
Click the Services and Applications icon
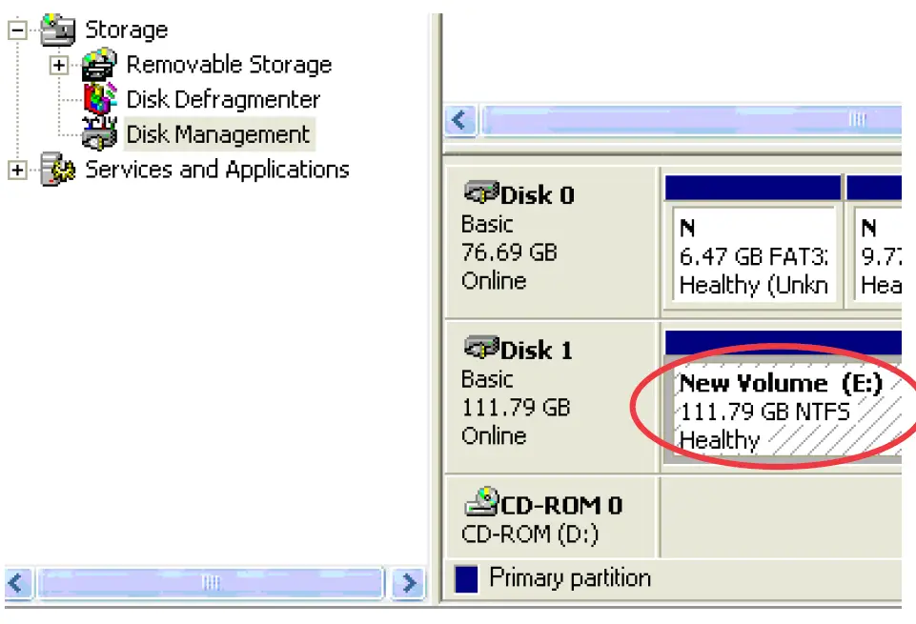tap(58, 170)
